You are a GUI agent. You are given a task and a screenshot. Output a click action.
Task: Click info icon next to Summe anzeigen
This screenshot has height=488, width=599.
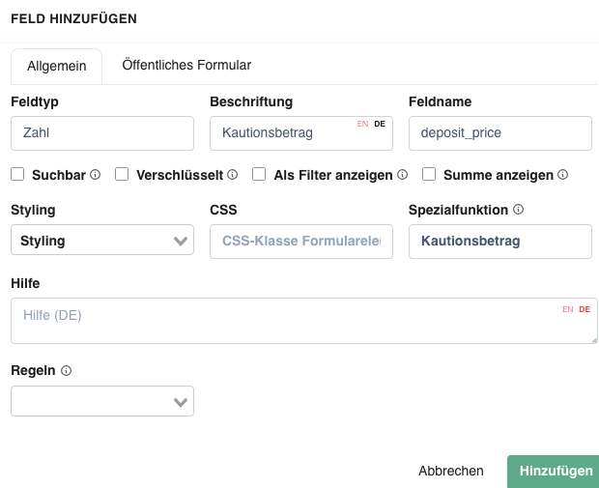tap(562, 175)
